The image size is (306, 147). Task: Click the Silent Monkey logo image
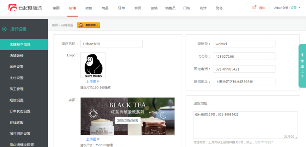(x=93, y=65)
